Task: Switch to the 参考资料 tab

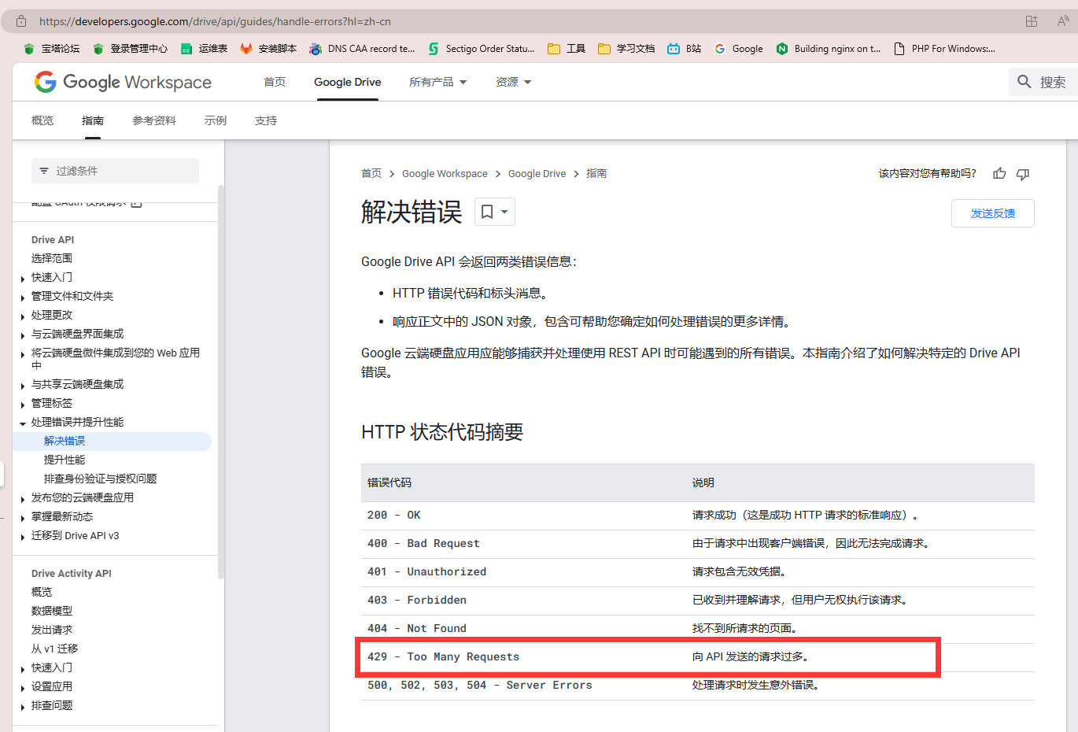Action: [x=154, y=120]
